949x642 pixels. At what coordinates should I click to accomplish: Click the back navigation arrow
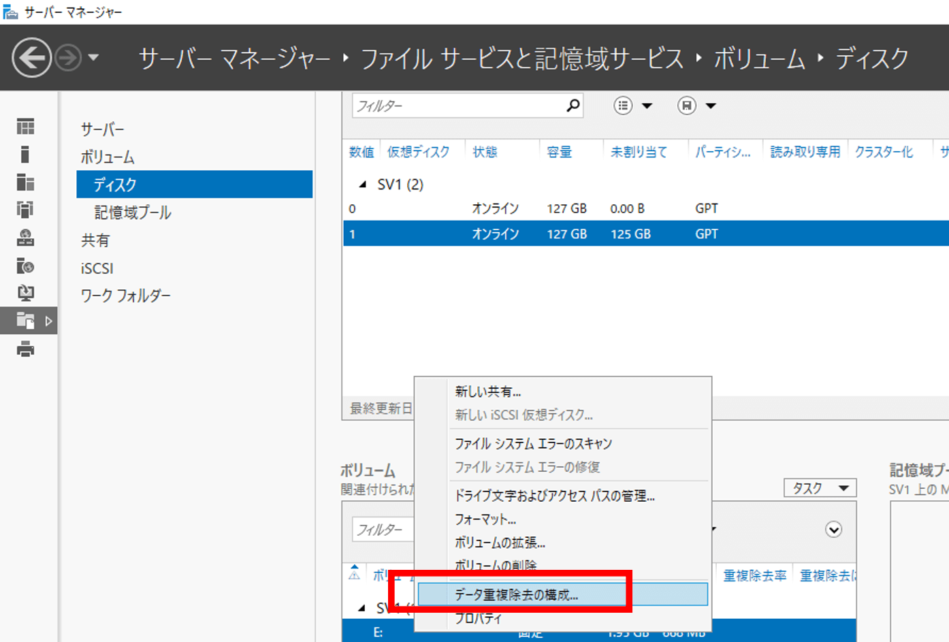click(31, 57)
